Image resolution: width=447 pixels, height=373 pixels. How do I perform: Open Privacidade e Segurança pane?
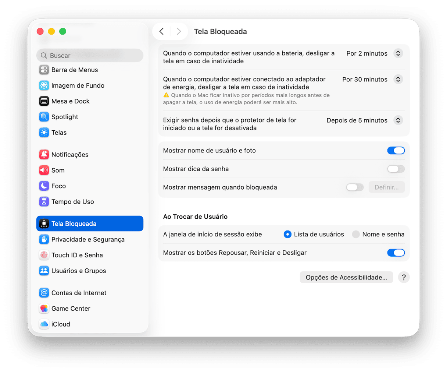coord(90,239)
